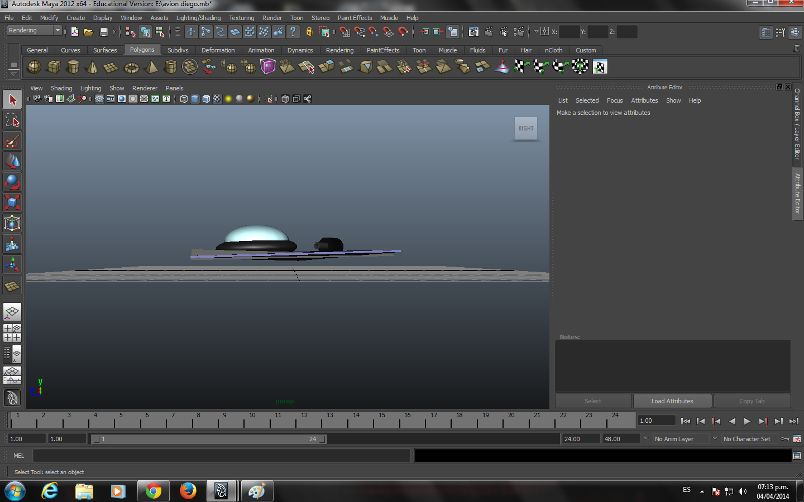The height and width of the screenshot is (502, 804).
Task: Activate the Rotate tool
Action: tap(12, 182)
